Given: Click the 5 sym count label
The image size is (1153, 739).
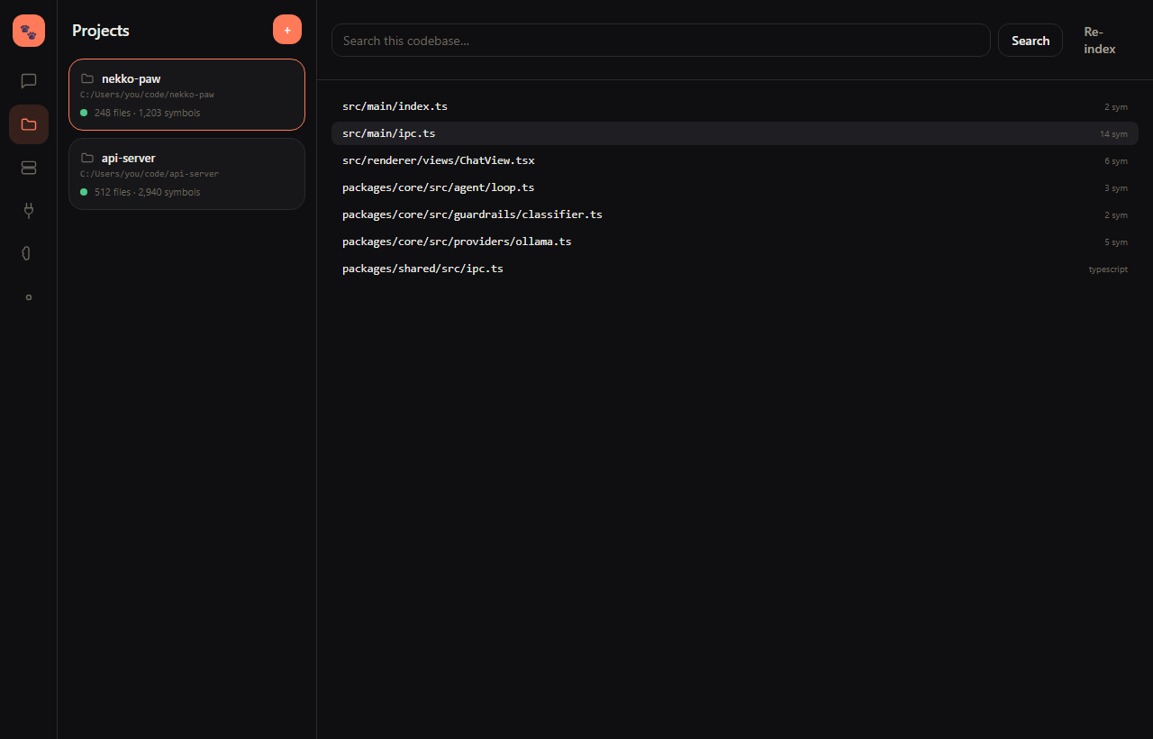Looking at the screenshot, I should pos(1116,242).
